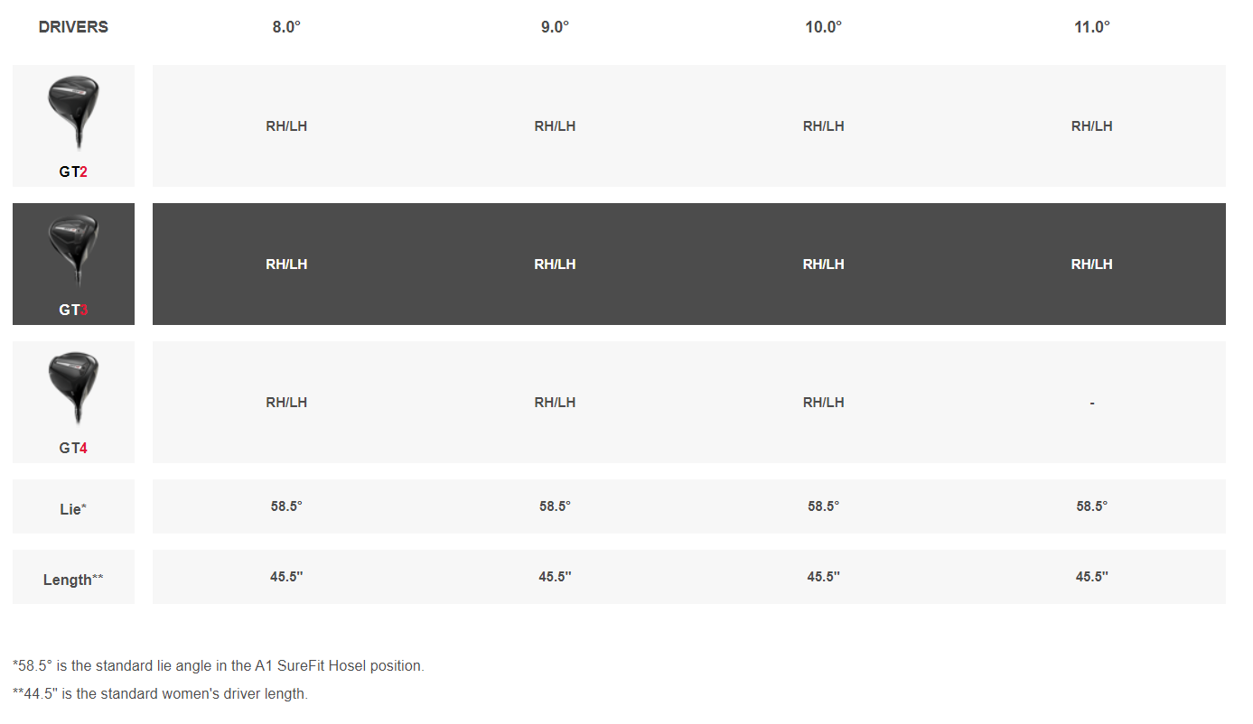The image size is (1253, 724).
Task: Click the DRIVERS table heading
Action: pyautogui.click(x=73, y=27)
